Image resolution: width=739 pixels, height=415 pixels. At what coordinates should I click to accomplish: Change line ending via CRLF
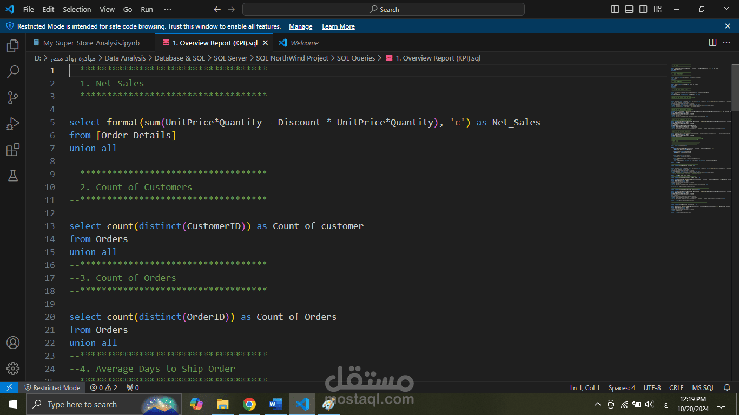[676, 387]
